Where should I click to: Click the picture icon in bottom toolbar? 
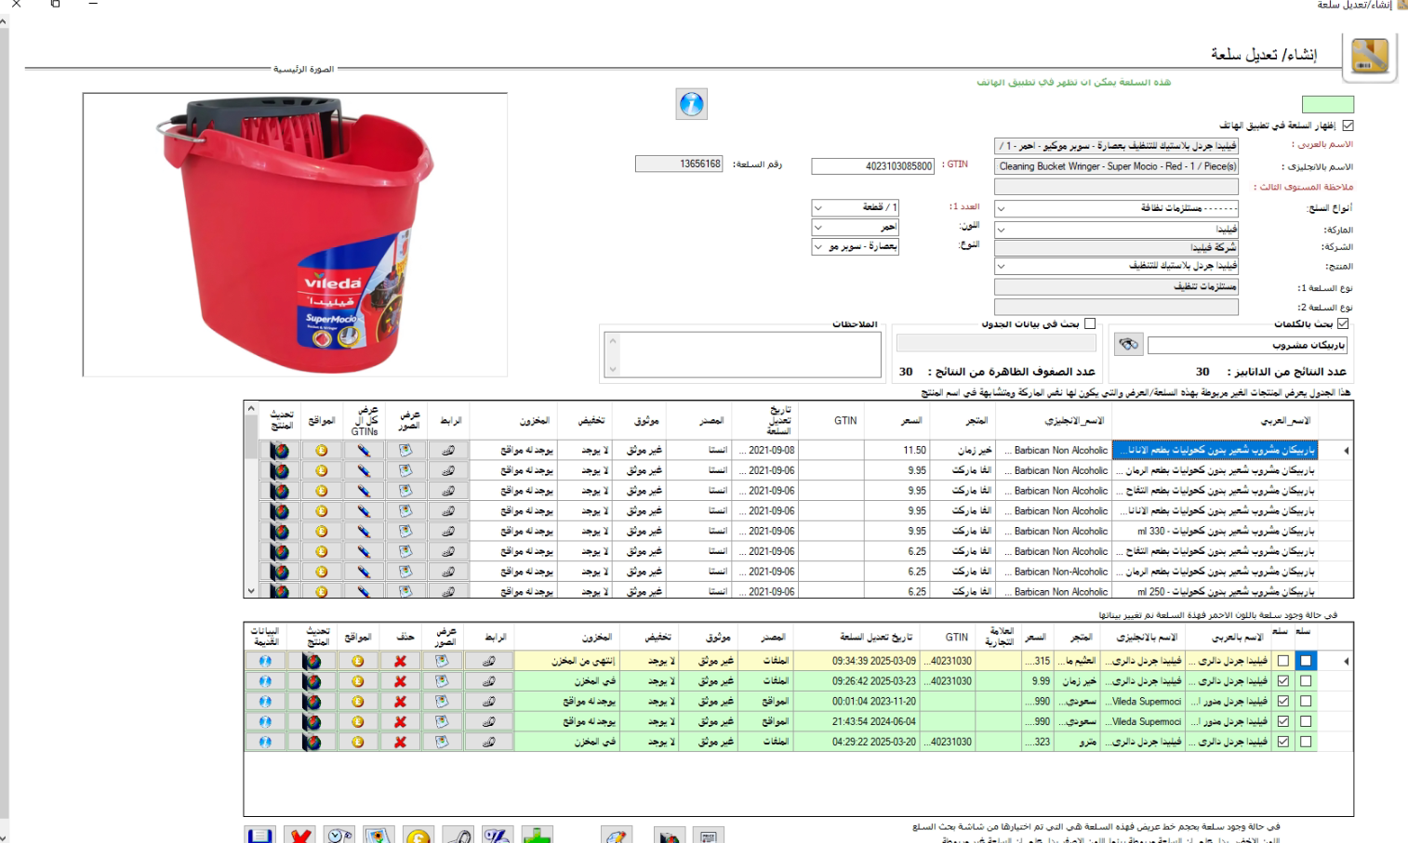pyautogui.click(x=379, y=836)
